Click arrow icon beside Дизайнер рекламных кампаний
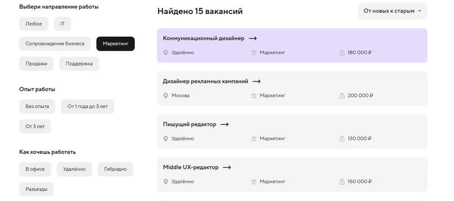 [257, 82]
